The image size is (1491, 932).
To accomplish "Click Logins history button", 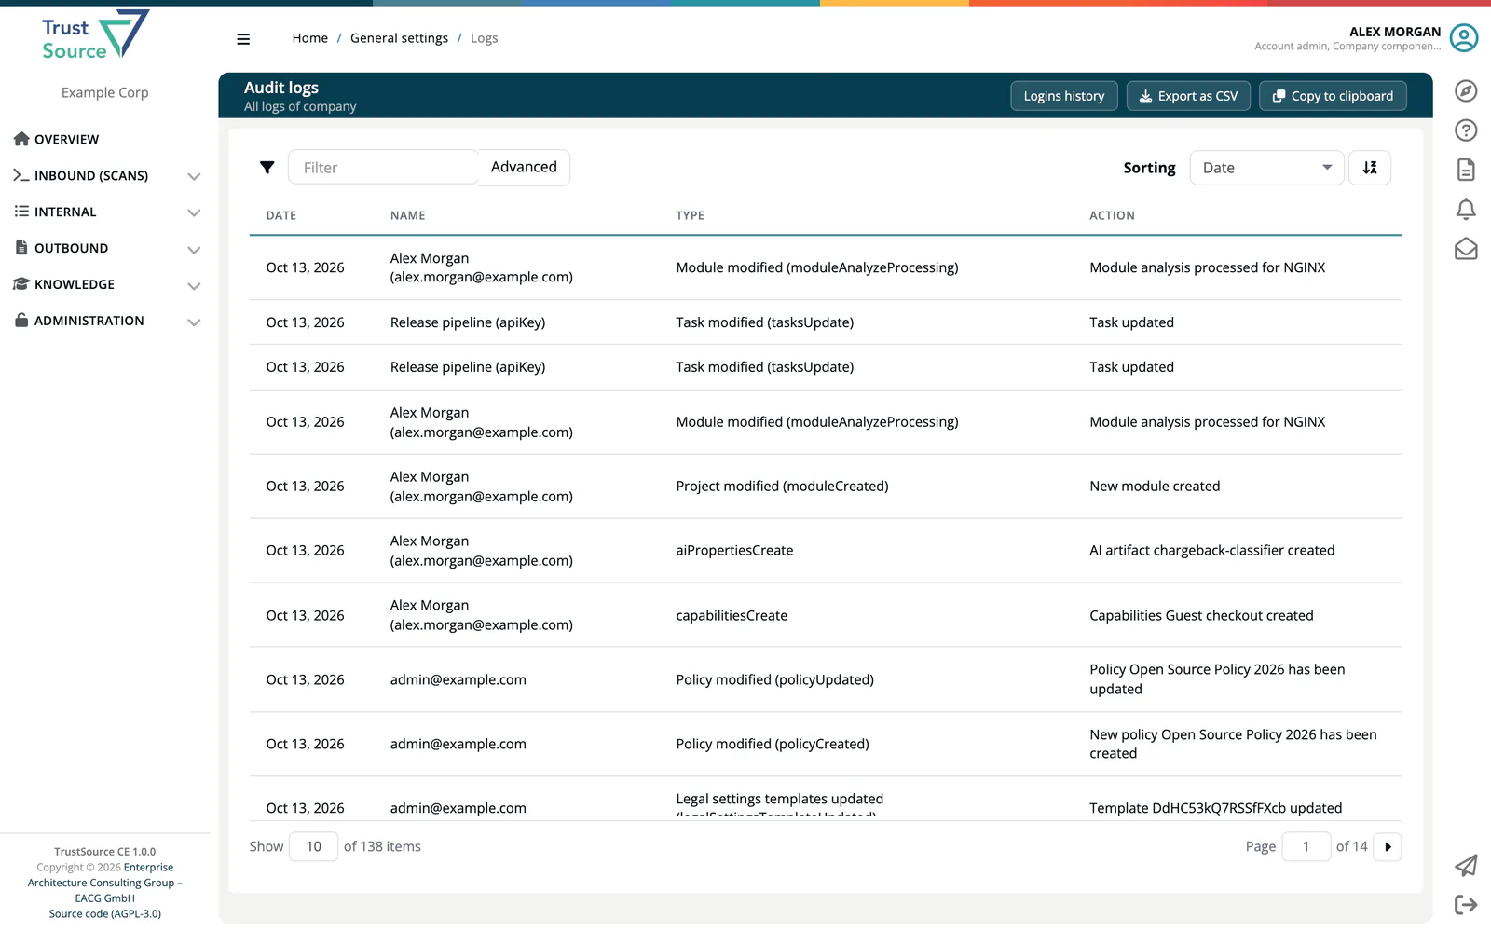I will [x=1063, y=96].
